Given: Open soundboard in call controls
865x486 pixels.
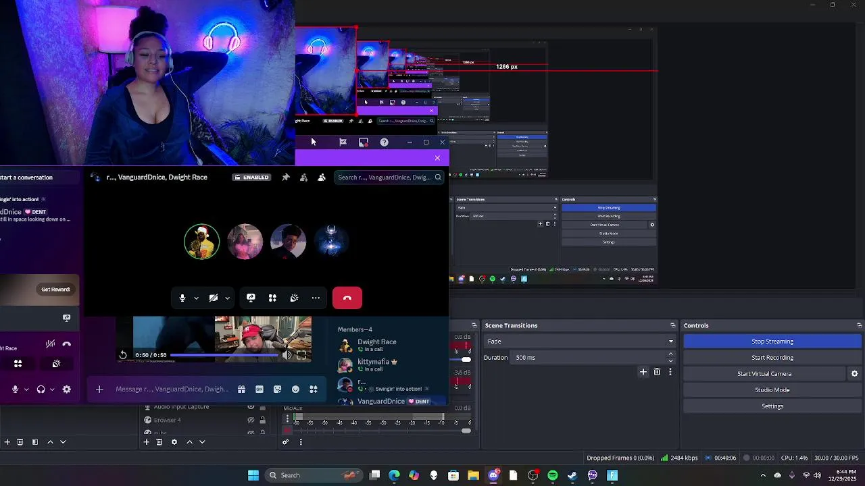Looking at the screenshot, I should click(x=294, y=298).
